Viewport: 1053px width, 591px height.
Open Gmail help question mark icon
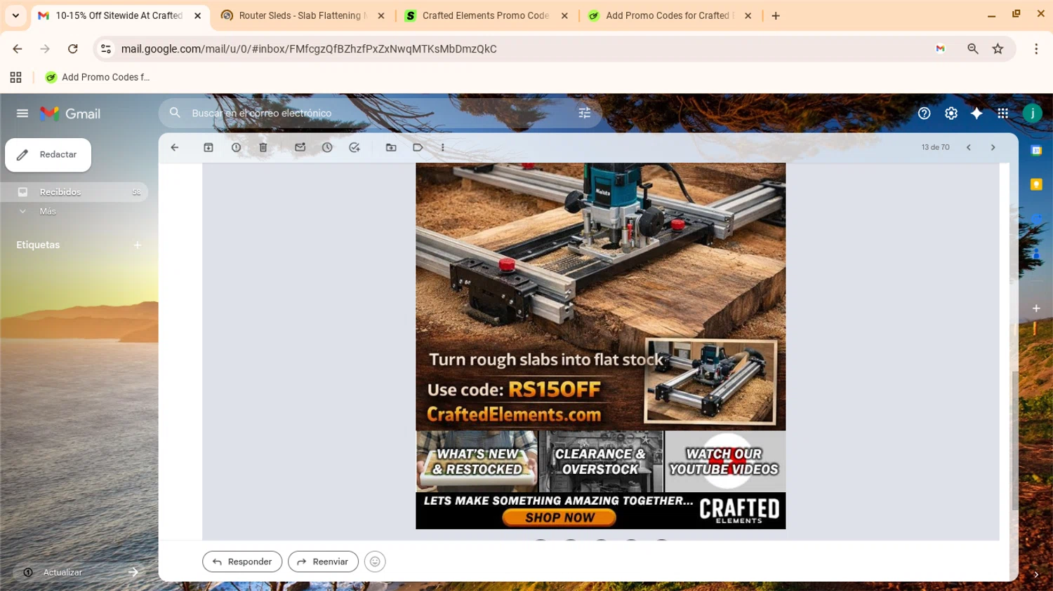[x=924, y=114]
